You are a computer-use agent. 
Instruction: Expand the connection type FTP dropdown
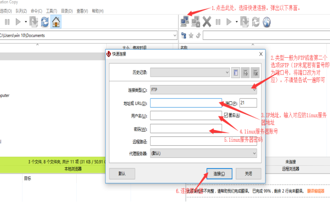(x=203, y=90)
